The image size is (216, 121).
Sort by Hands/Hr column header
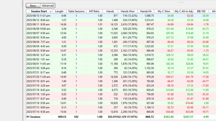(x=146, y=11)
